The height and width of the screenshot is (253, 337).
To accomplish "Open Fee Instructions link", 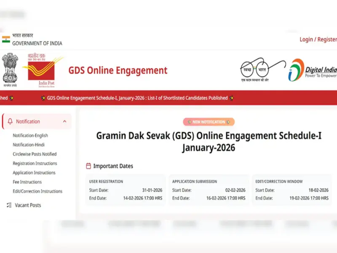I will pos(27,182).
